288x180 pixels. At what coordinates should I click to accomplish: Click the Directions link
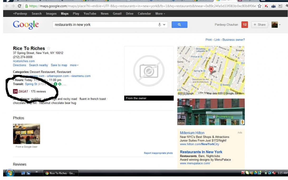click(20, 65)
